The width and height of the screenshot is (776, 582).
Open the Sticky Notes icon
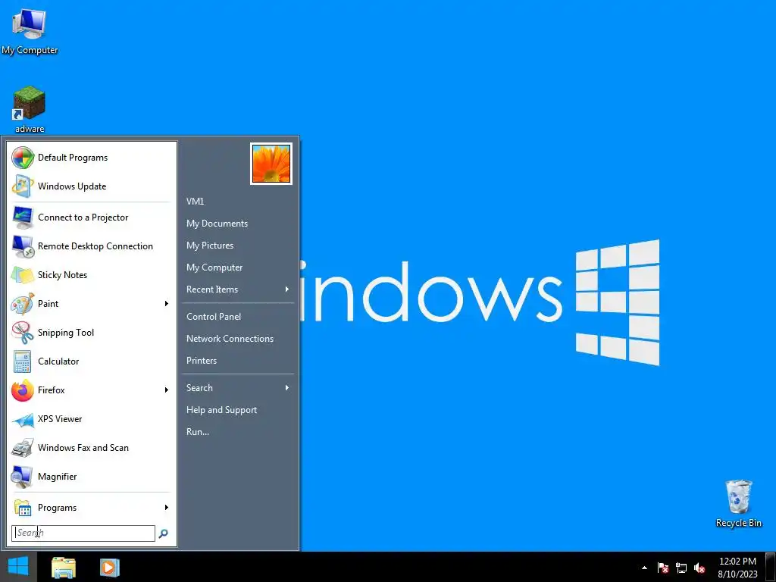tap(23, 275)
